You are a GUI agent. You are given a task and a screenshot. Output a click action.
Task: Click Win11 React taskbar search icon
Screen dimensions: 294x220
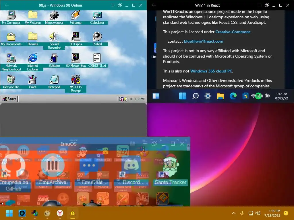(x=195, y=96)
